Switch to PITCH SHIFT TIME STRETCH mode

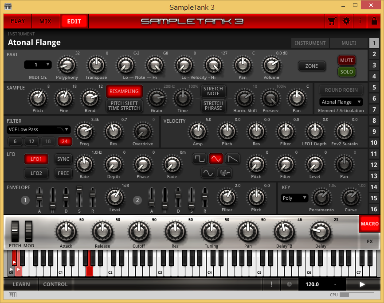[x=124, y=106]
